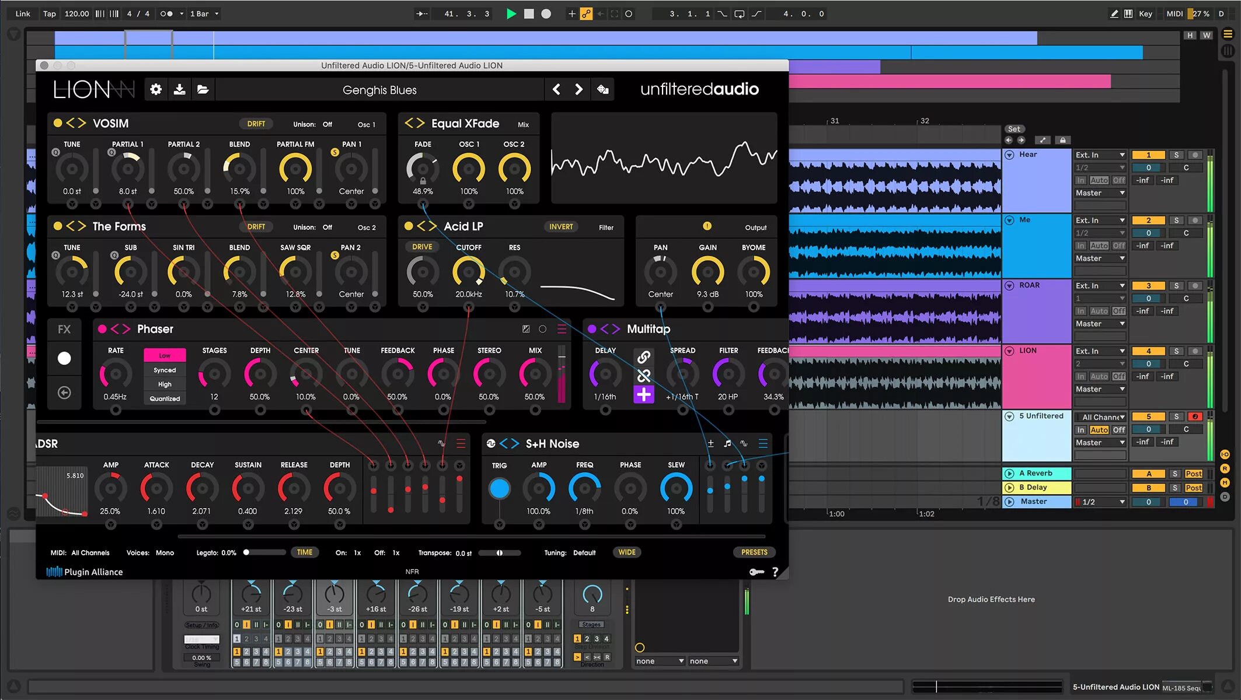1241x700 pixels.
Task: Click the S+H Noise plus-minus icon
Action: click(x=710, y=443)
